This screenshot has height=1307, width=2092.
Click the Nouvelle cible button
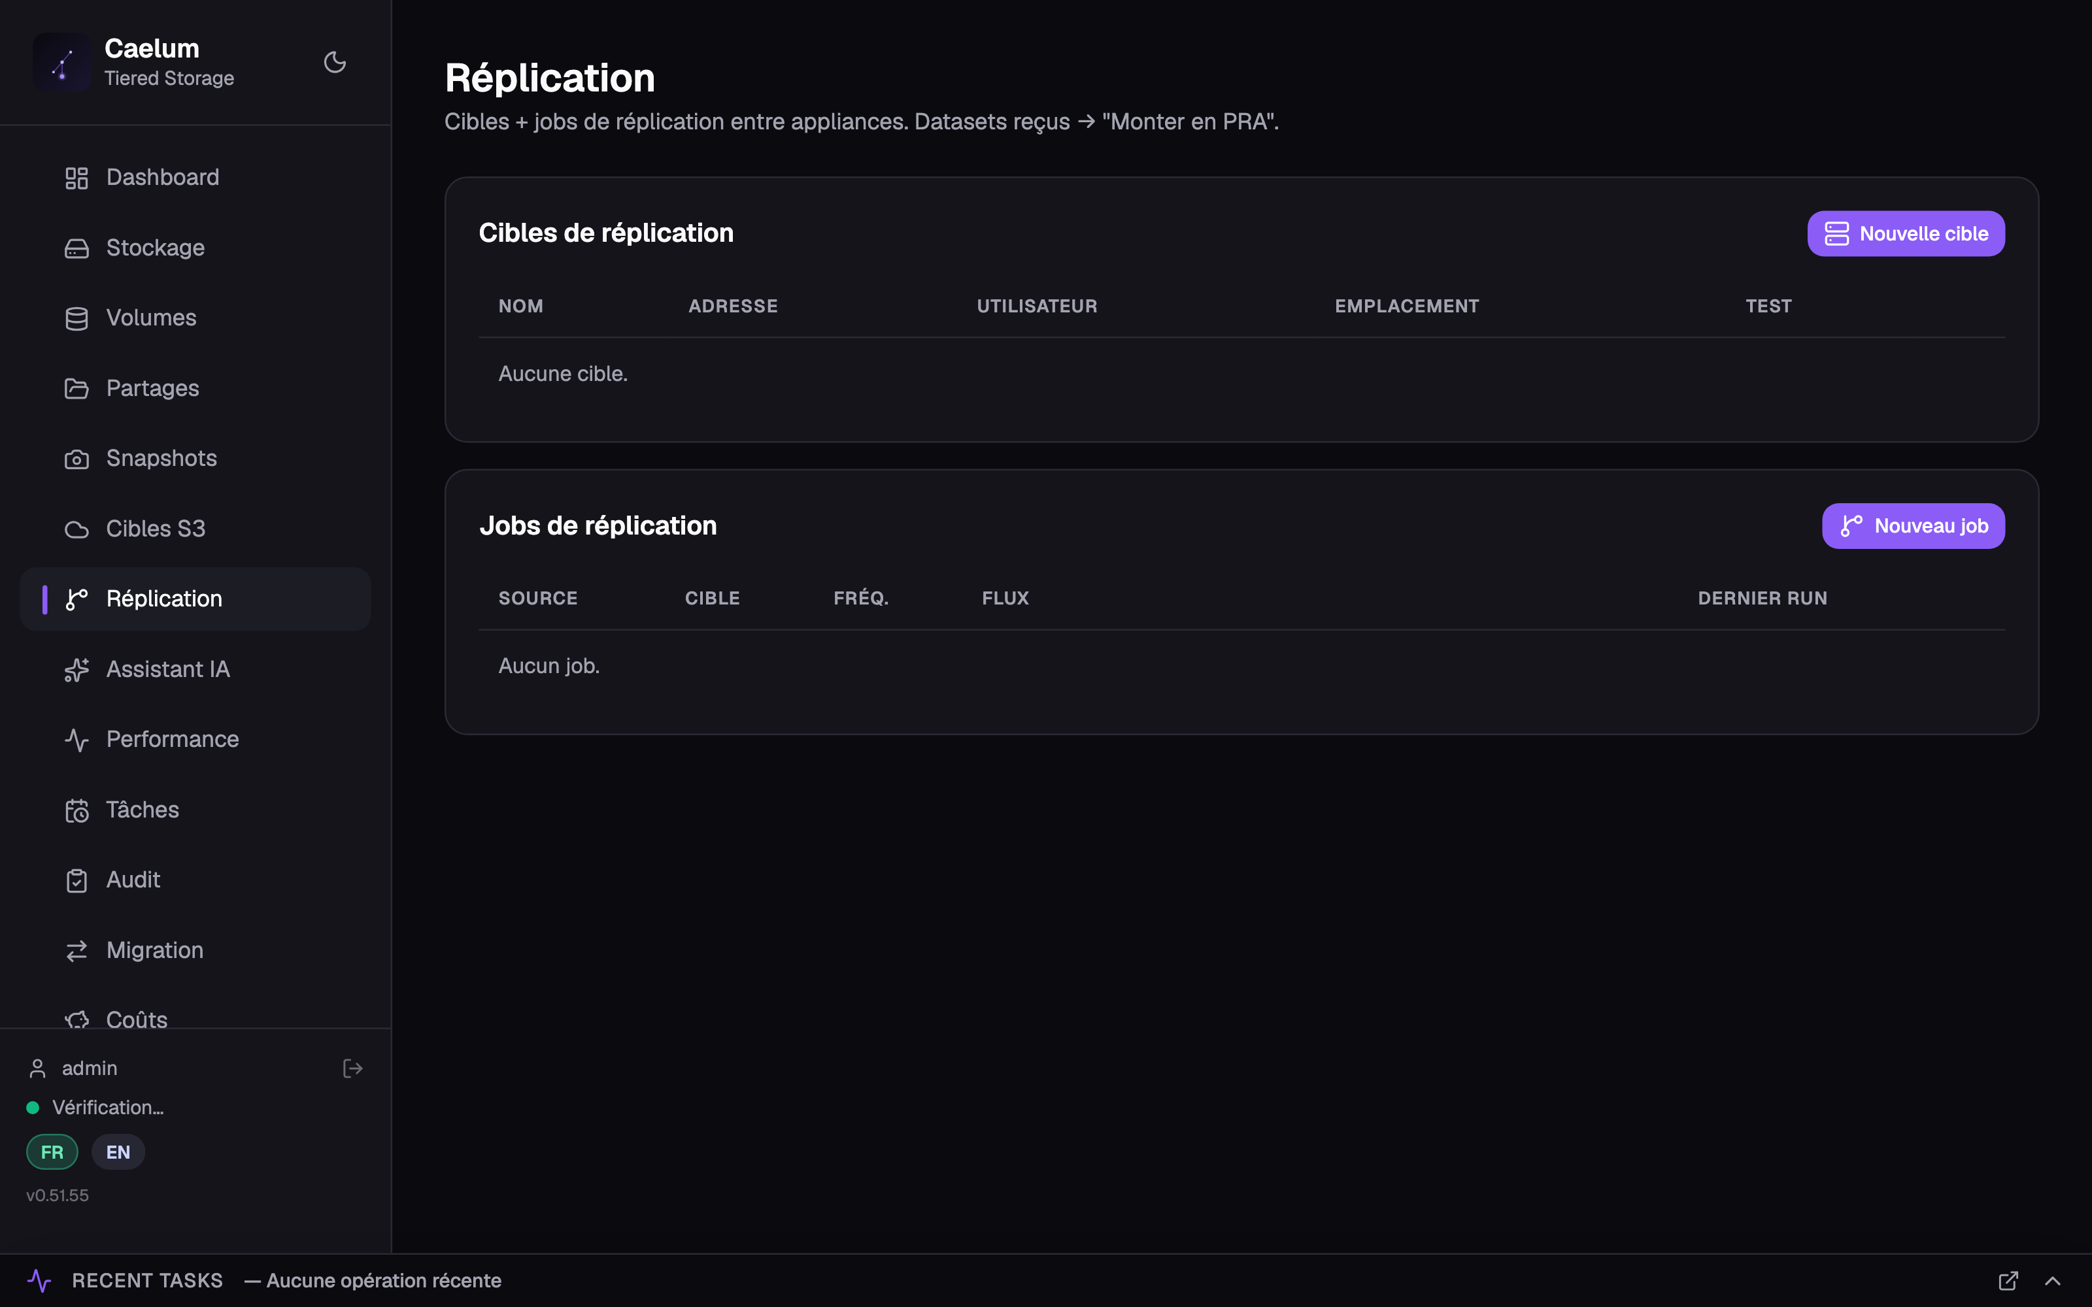[x=1905, y=233]
